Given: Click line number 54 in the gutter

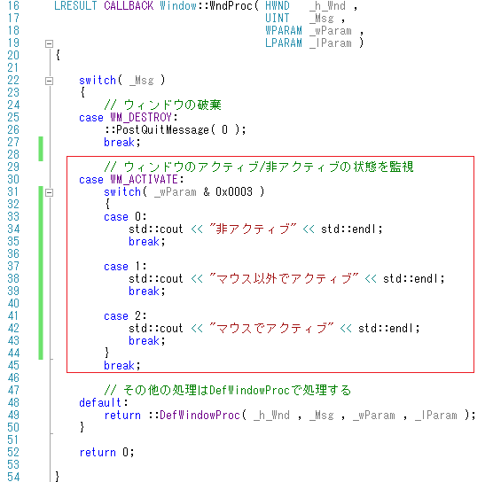Looking at the screenshot, I should tap(13, 477).
